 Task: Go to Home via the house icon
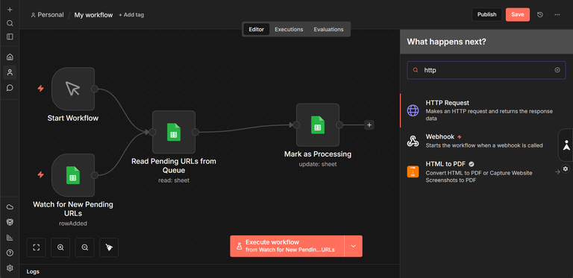click(x=10, y=57)
